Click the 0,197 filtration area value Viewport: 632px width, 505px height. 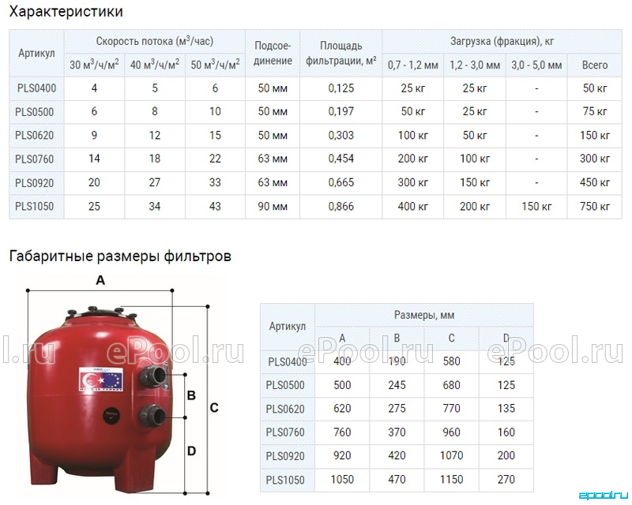coord(341,111)
